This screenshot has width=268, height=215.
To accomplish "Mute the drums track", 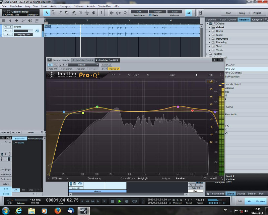I will (x=6, y=27).
